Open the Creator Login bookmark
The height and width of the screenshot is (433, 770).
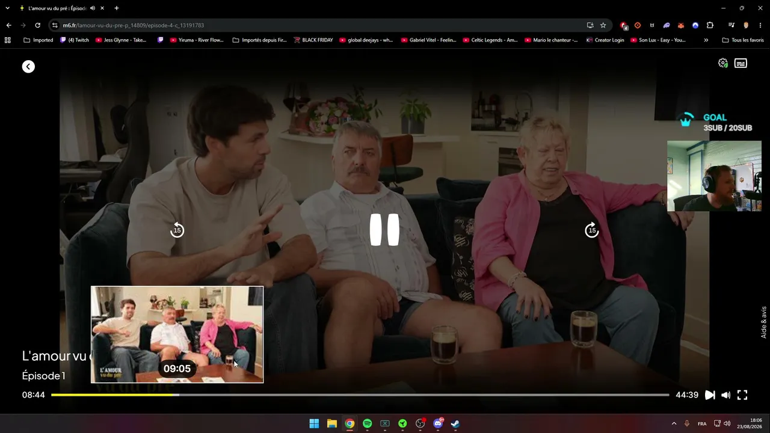(x=605, y=40)
